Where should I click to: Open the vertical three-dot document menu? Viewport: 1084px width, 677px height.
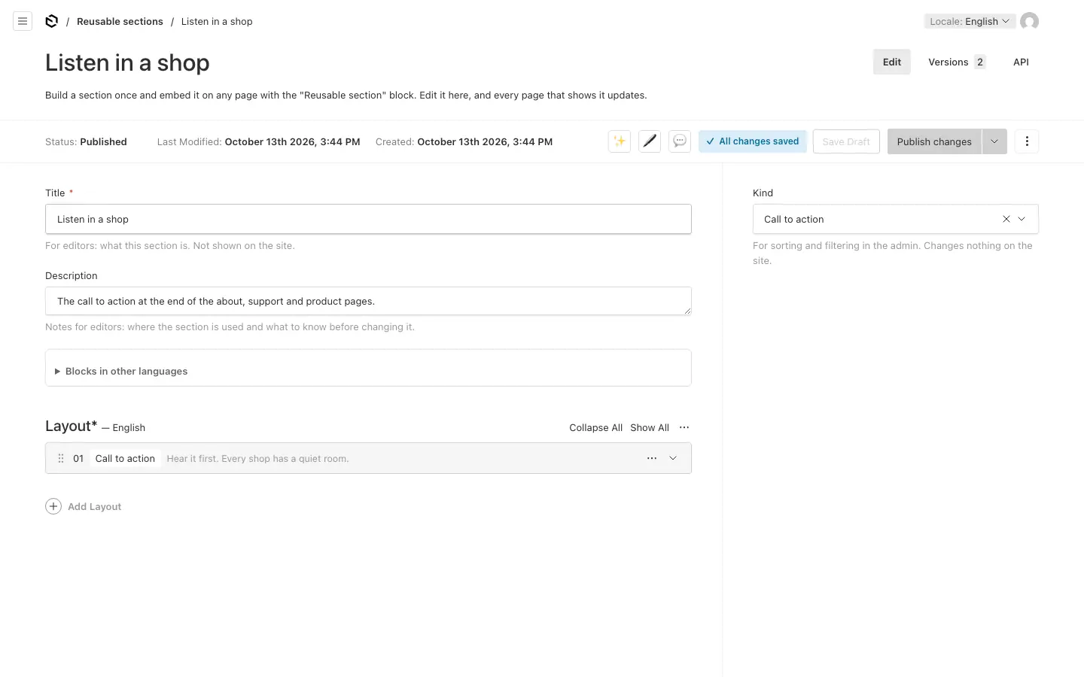[1027, 141]
